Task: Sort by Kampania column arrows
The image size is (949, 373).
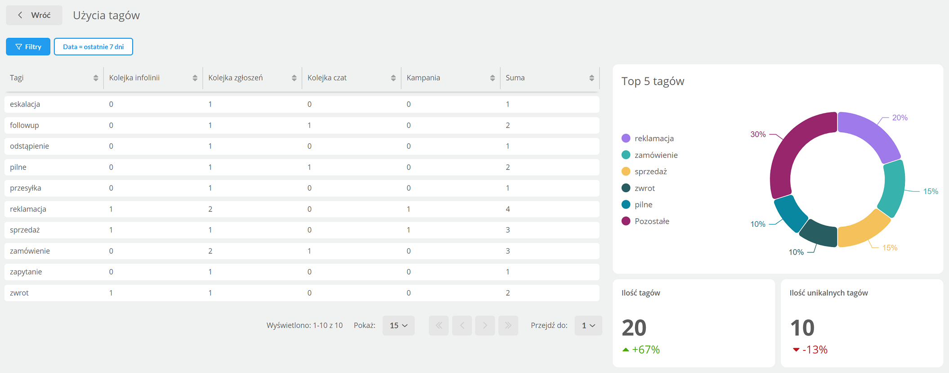Action: tap(492, 78)
